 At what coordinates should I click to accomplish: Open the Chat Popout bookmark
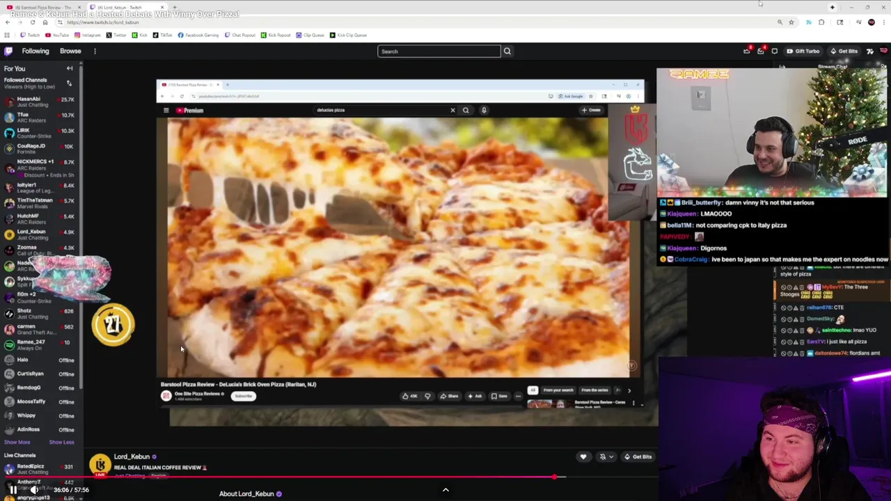pyautogui.click(x=239, y=35)
